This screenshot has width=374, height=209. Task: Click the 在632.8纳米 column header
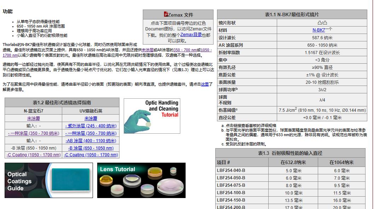[293, 162]
